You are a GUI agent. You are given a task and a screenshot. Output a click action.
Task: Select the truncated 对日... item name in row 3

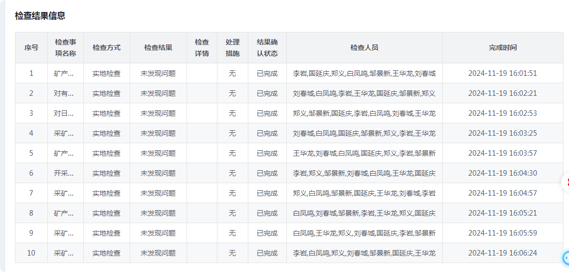tap(63, 113)
